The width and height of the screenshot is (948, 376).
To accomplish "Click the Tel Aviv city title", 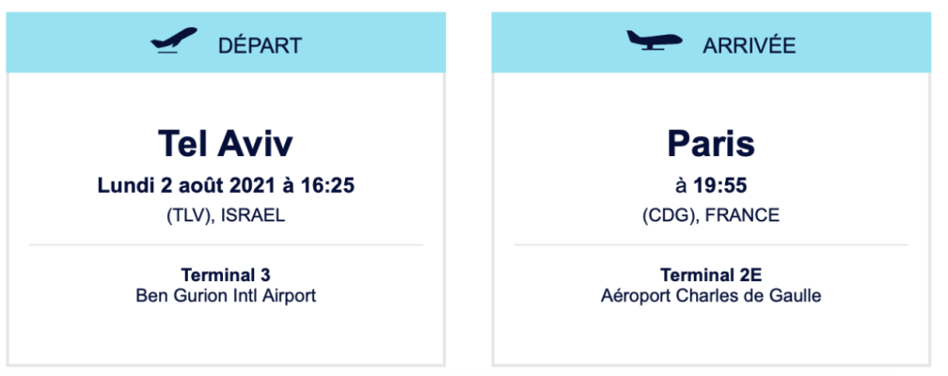I will [226, 144].
